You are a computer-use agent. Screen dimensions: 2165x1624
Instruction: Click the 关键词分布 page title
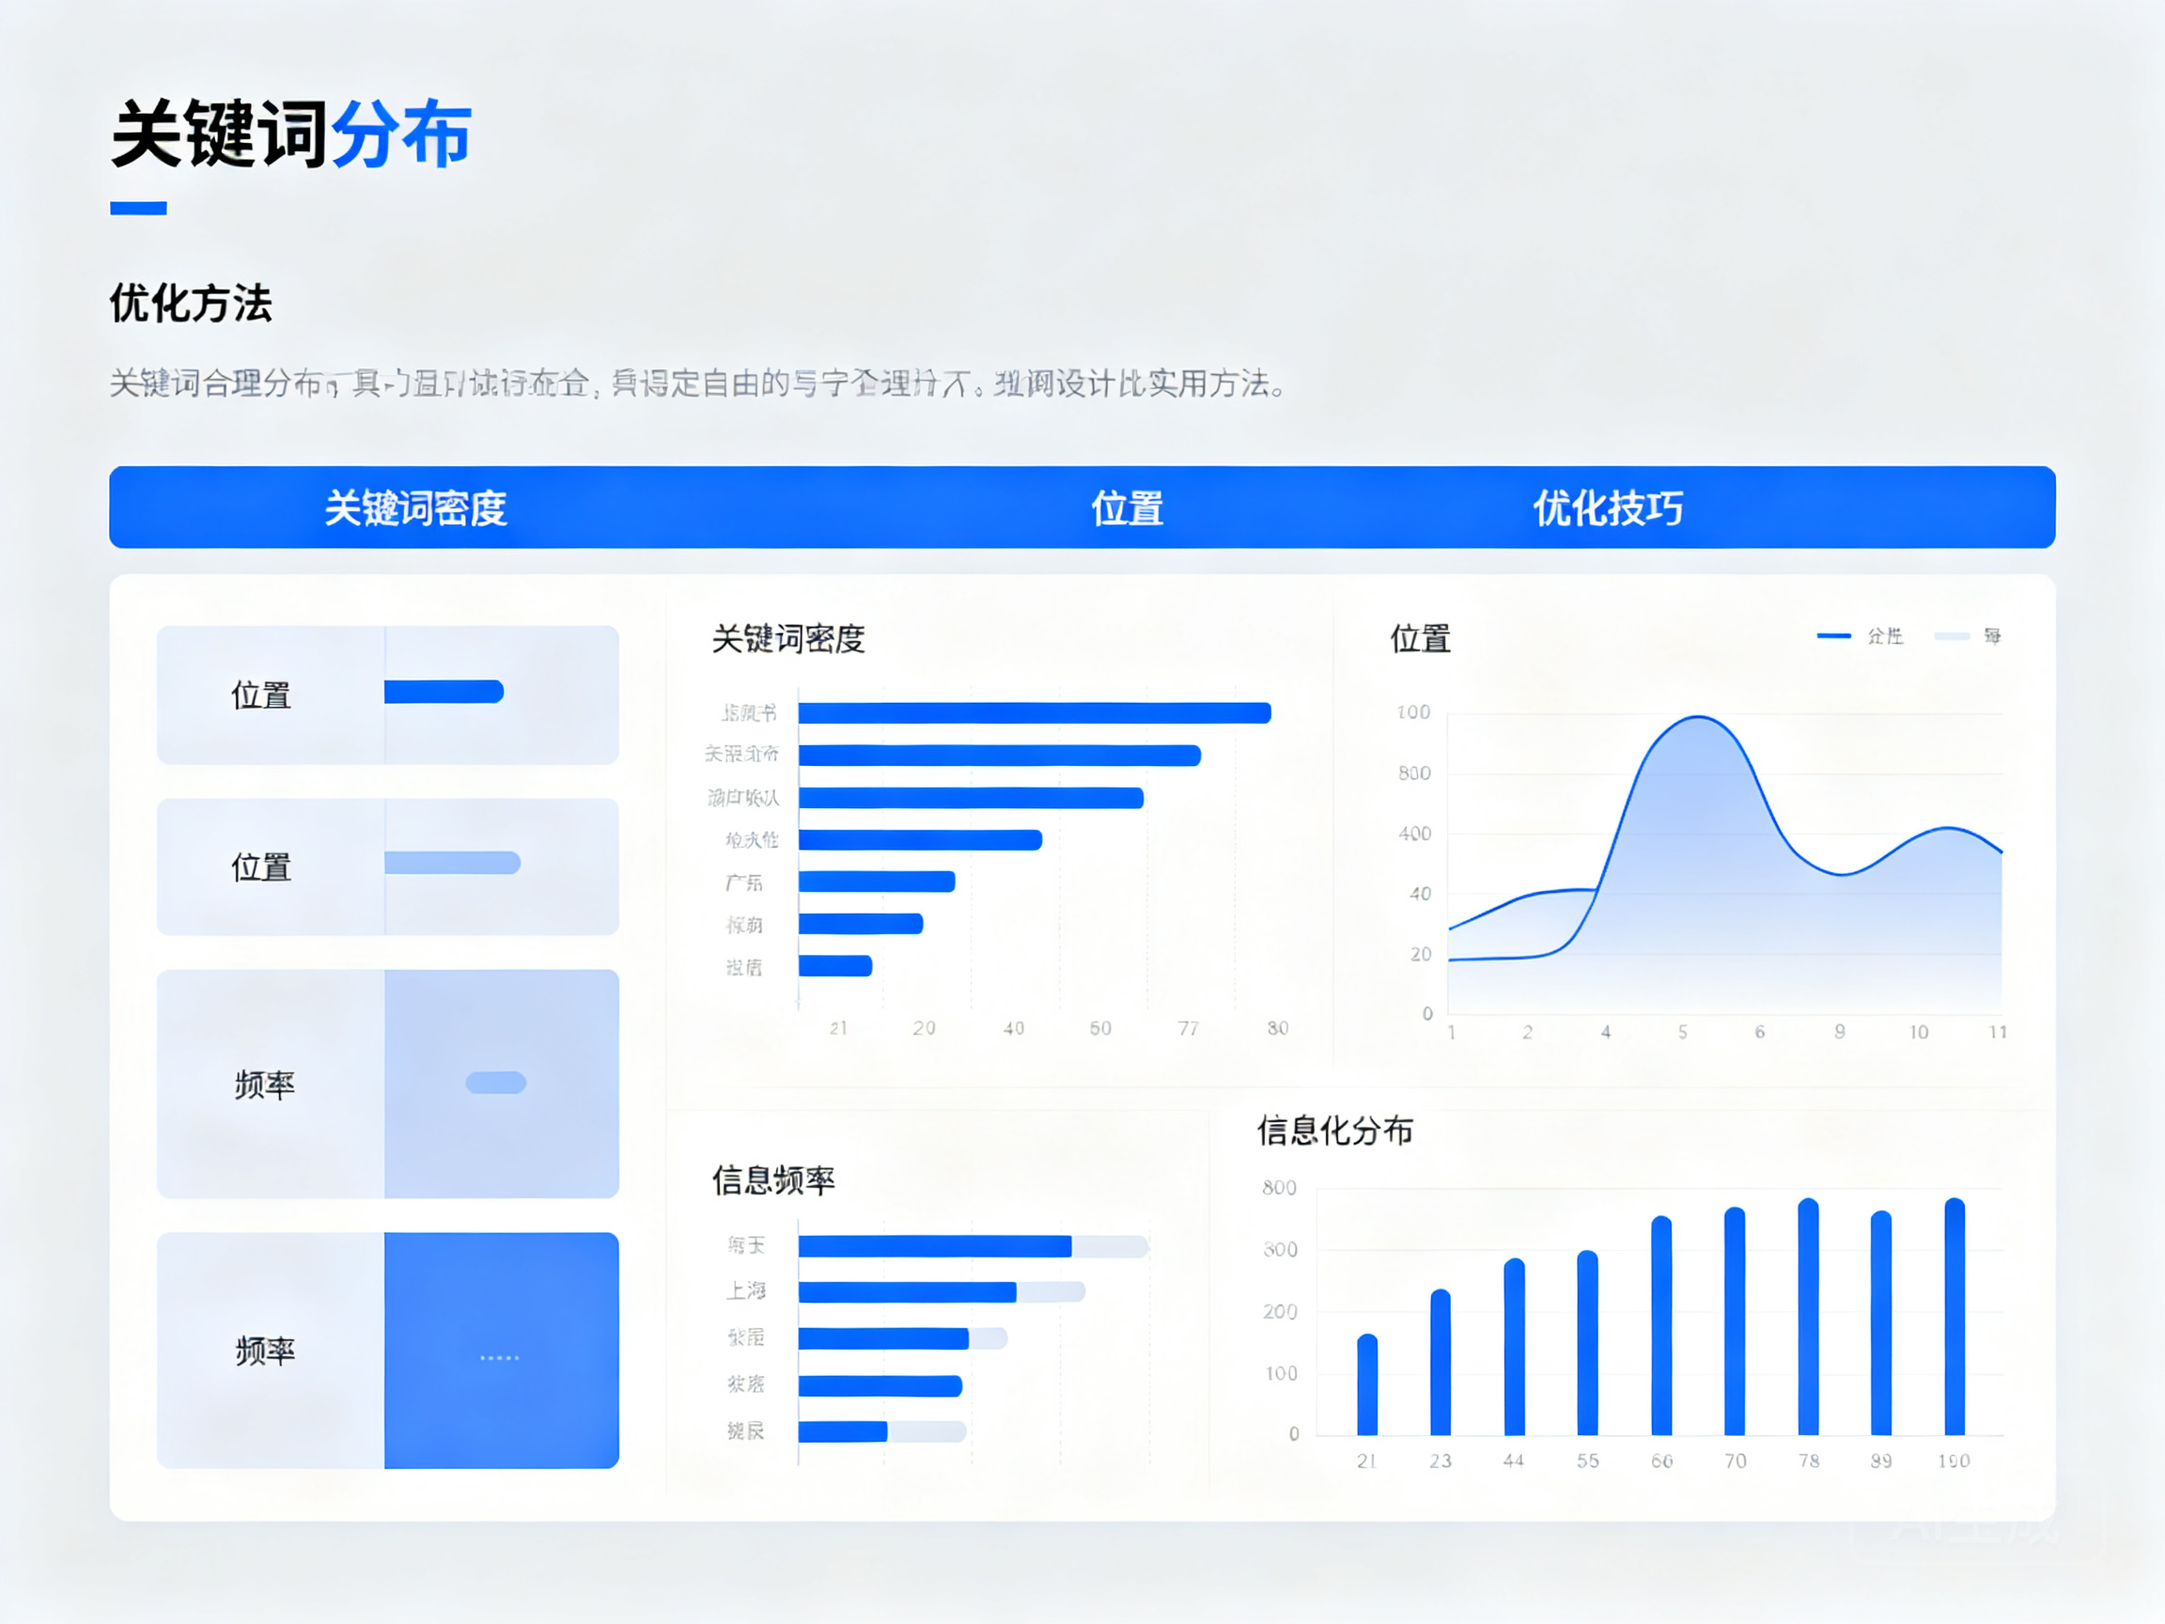(x=291, y=134)
